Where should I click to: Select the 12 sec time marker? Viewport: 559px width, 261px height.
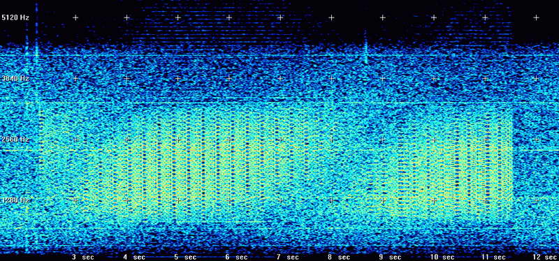coord(545,257)
